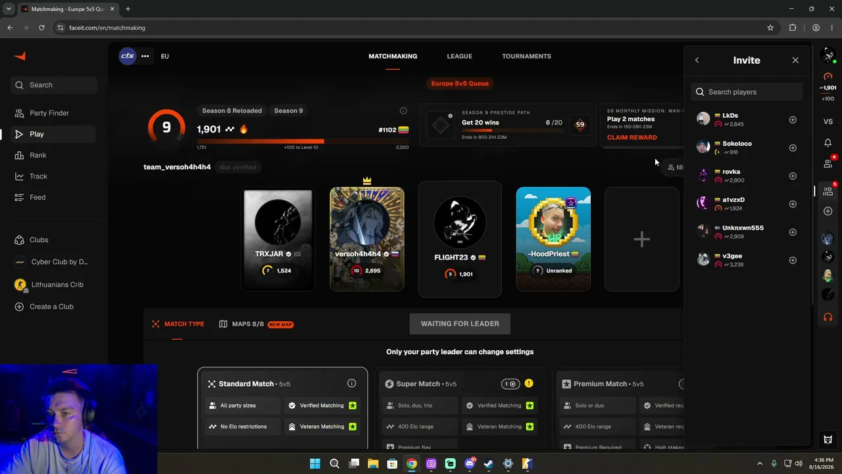842x474 pixels.
Task: Open the three-dots game options menu
Action: (145, 56)
